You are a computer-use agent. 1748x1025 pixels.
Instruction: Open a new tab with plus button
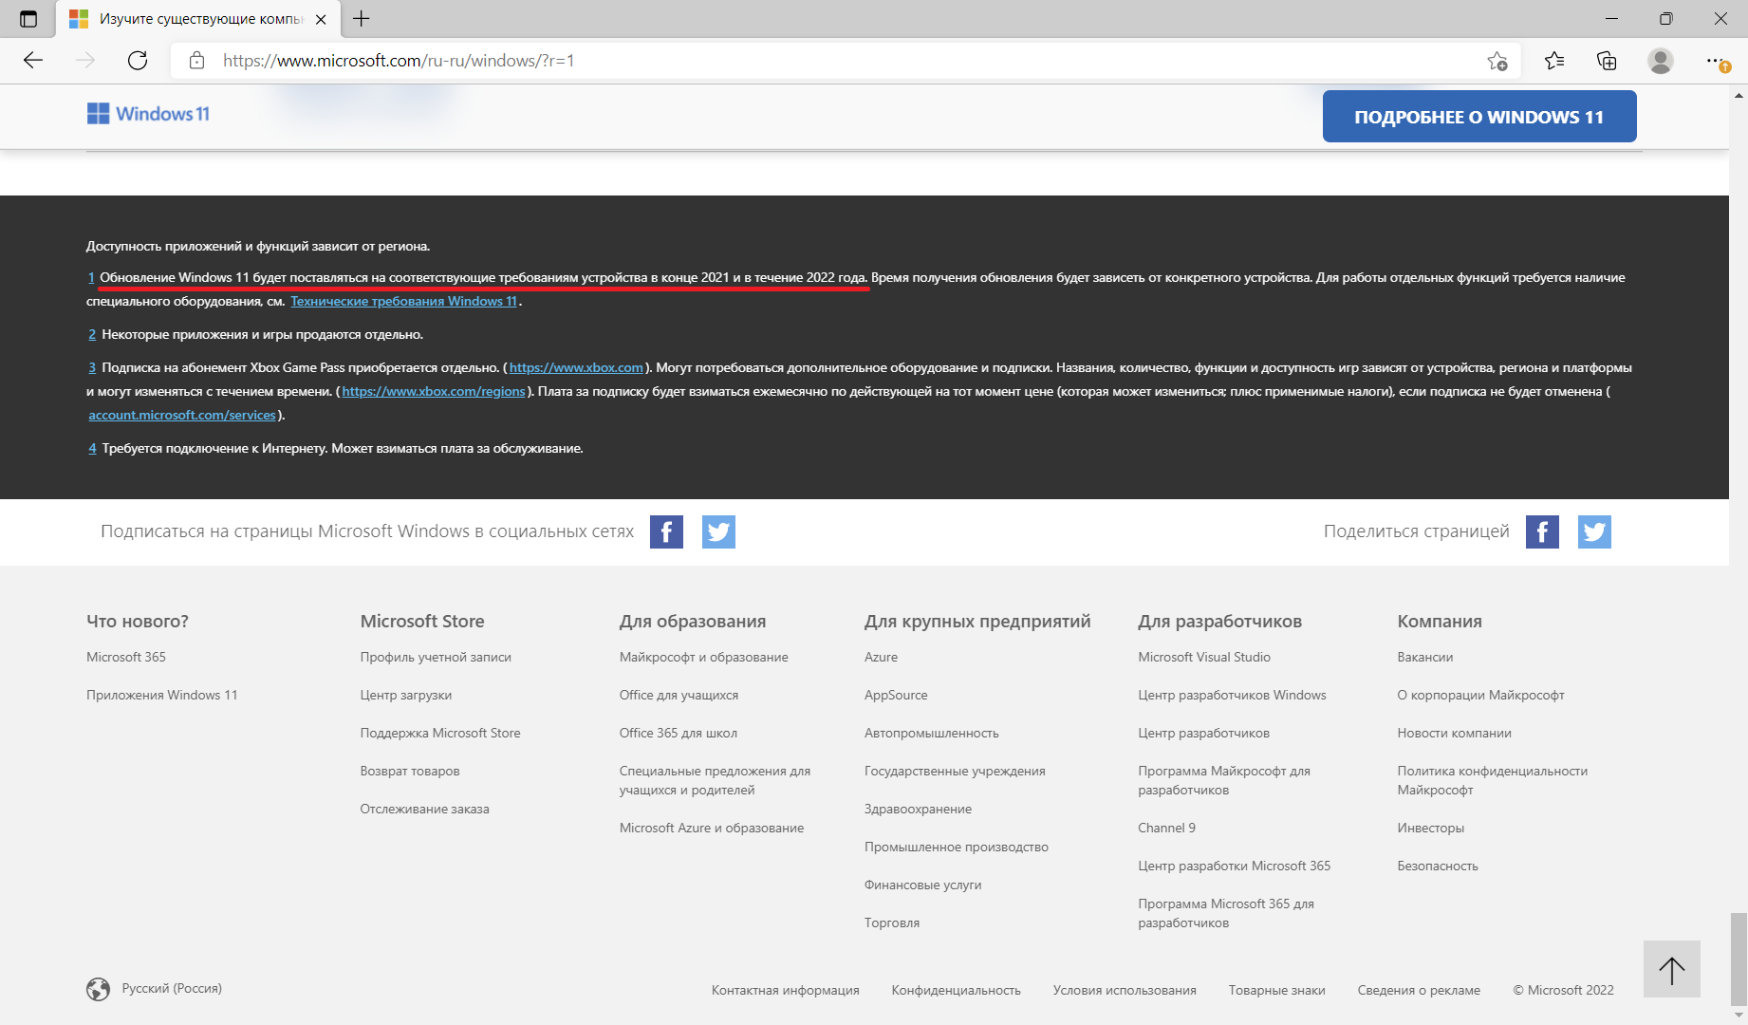point(362,19)
